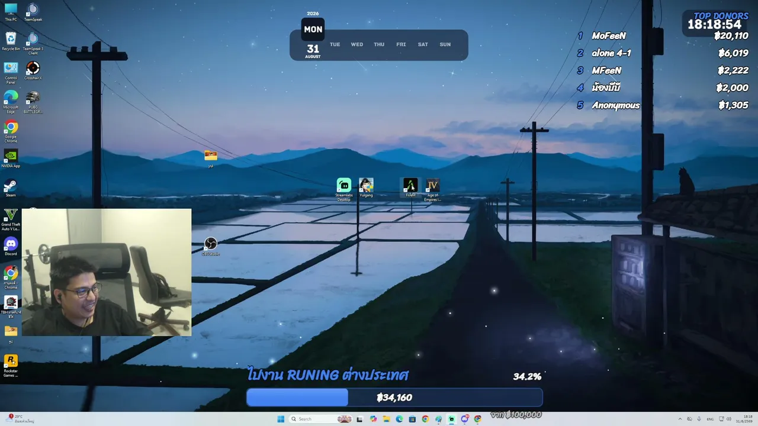Select the Streamlabs Desktop shortcut icon

coord(344,189)
